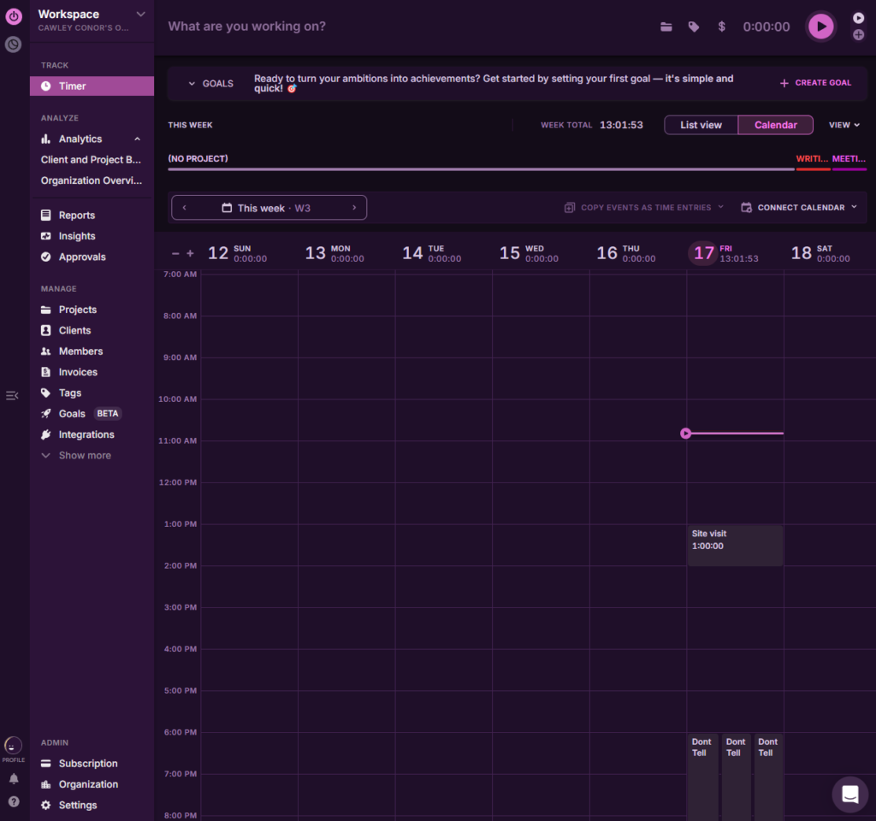Open the View dropdown menu
876x821 pixels.
pos(843,125)
